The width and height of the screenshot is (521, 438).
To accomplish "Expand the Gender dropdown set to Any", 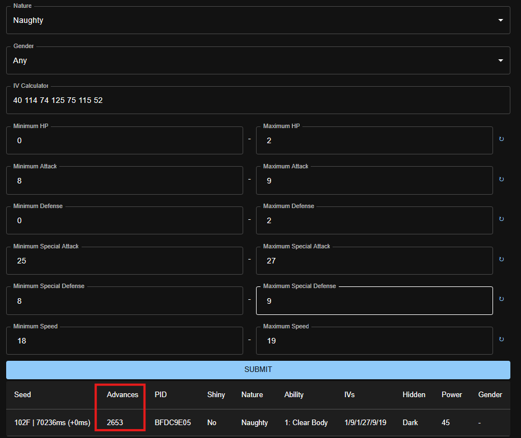I will 258,60.
